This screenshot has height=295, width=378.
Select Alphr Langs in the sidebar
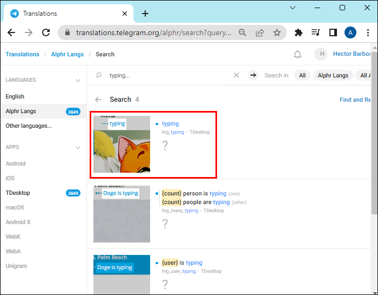(x=44, y=111)
